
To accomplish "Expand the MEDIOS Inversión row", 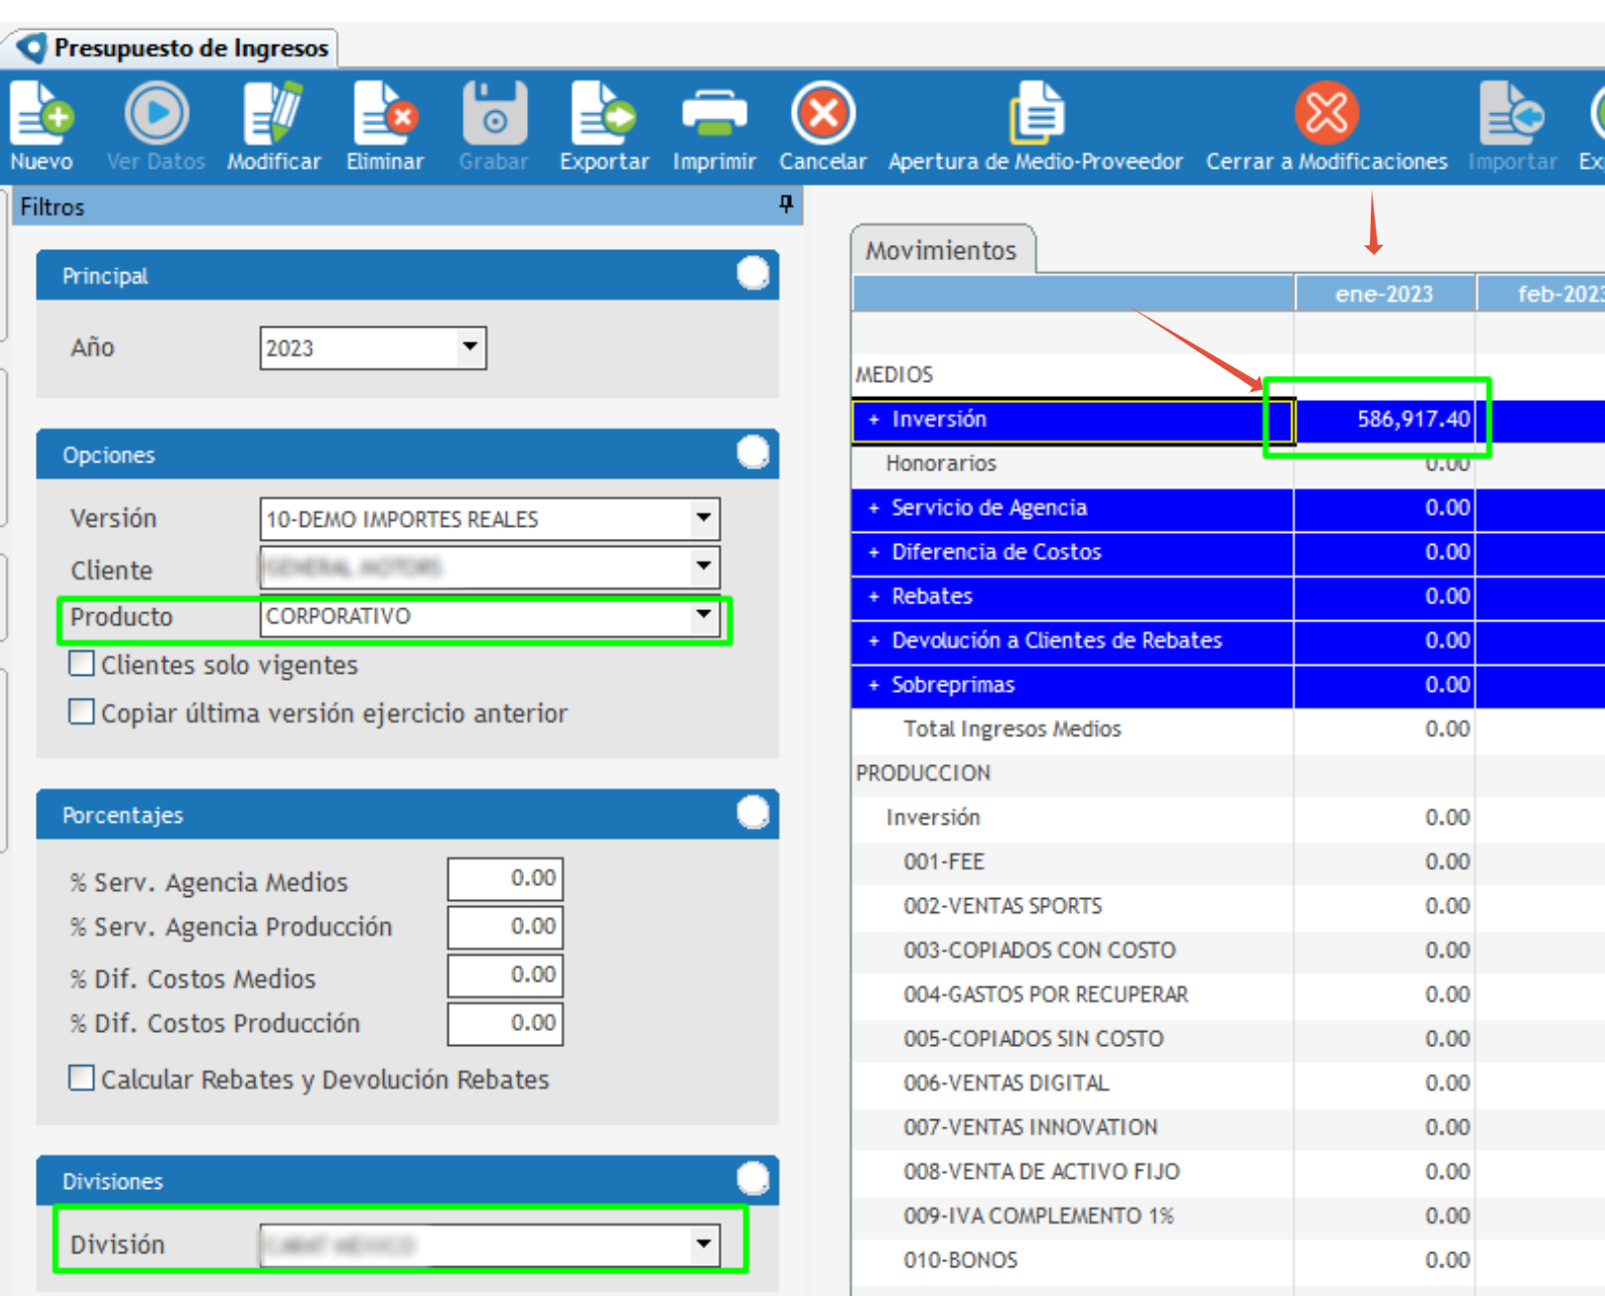I will pos(873,420).
